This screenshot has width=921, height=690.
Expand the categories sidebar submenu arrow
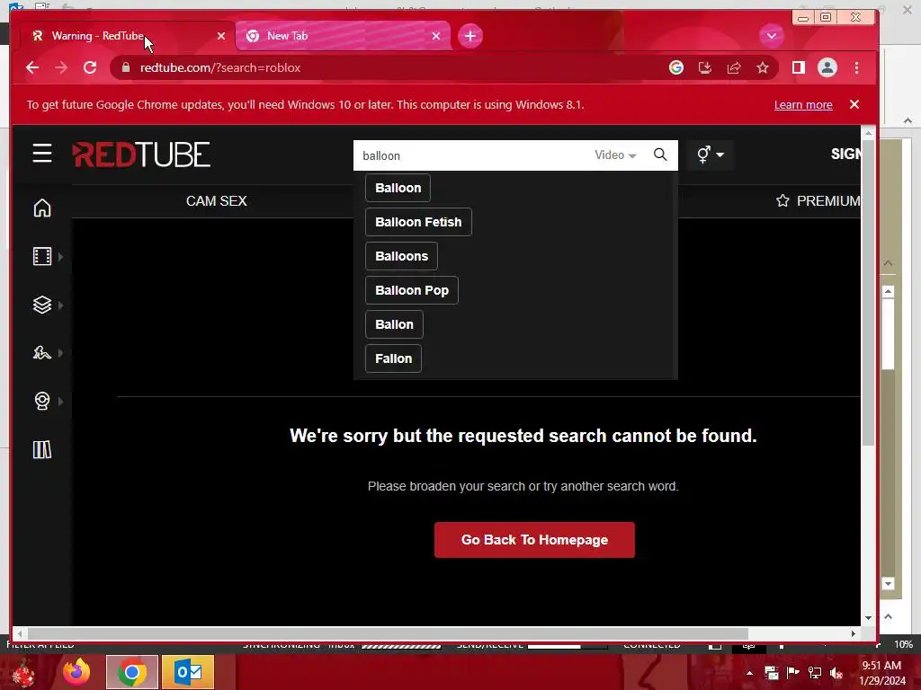pyautogui.click(x=60, y=305)
